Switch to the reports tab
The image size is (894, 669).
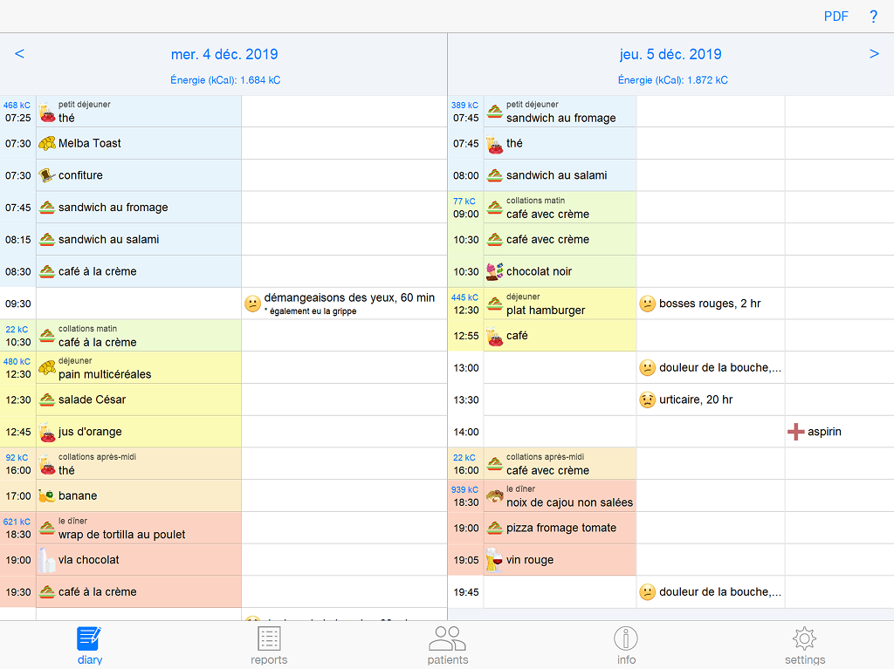[269, 645]
